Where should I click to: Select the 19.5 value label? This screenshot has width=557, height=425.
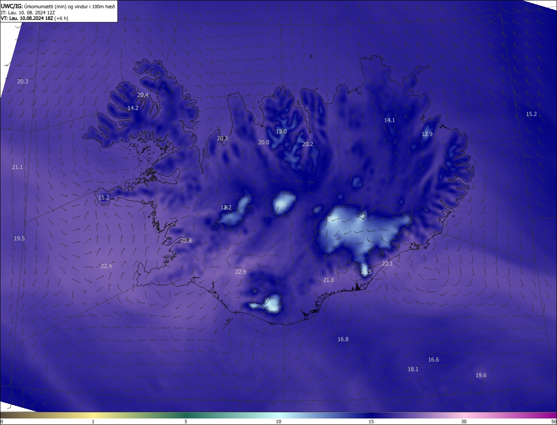coord(19,238)
